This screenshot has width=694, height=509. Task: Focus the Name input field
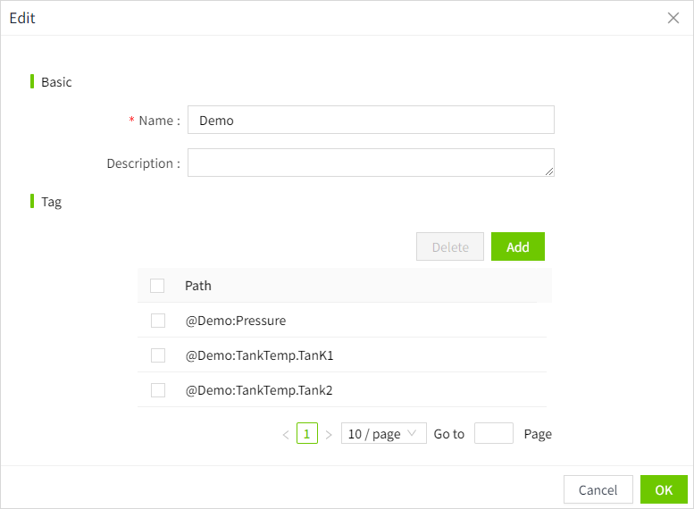(371, 120)
